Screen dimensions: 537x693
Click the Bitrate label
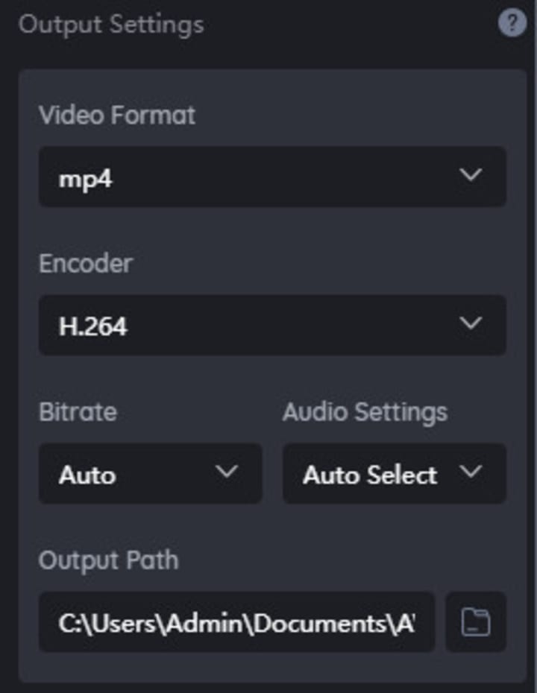tap(78, 412)
